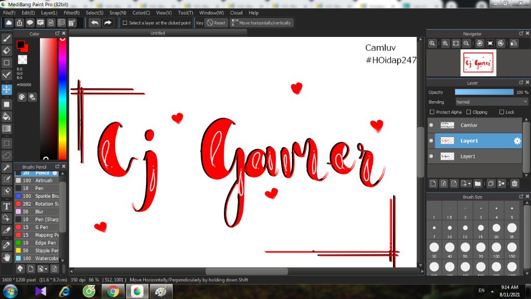531x299 pixels.
Task: Click Move horizontally/vertically button
Action: [x=261, y=23]
